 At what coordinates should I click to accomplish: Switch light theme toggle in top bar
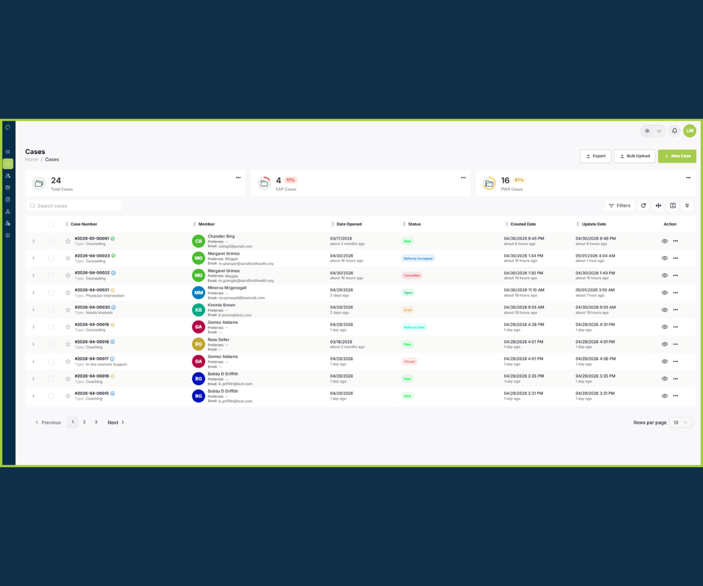[647, 131]
